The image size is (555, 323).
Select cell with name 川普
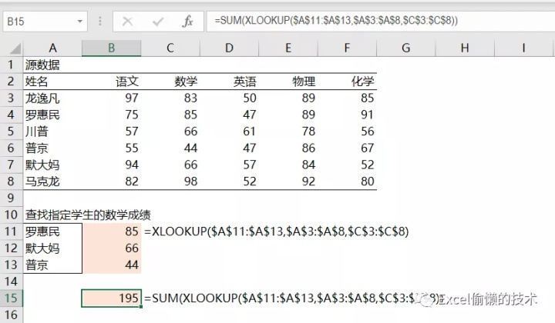(52, 132)
